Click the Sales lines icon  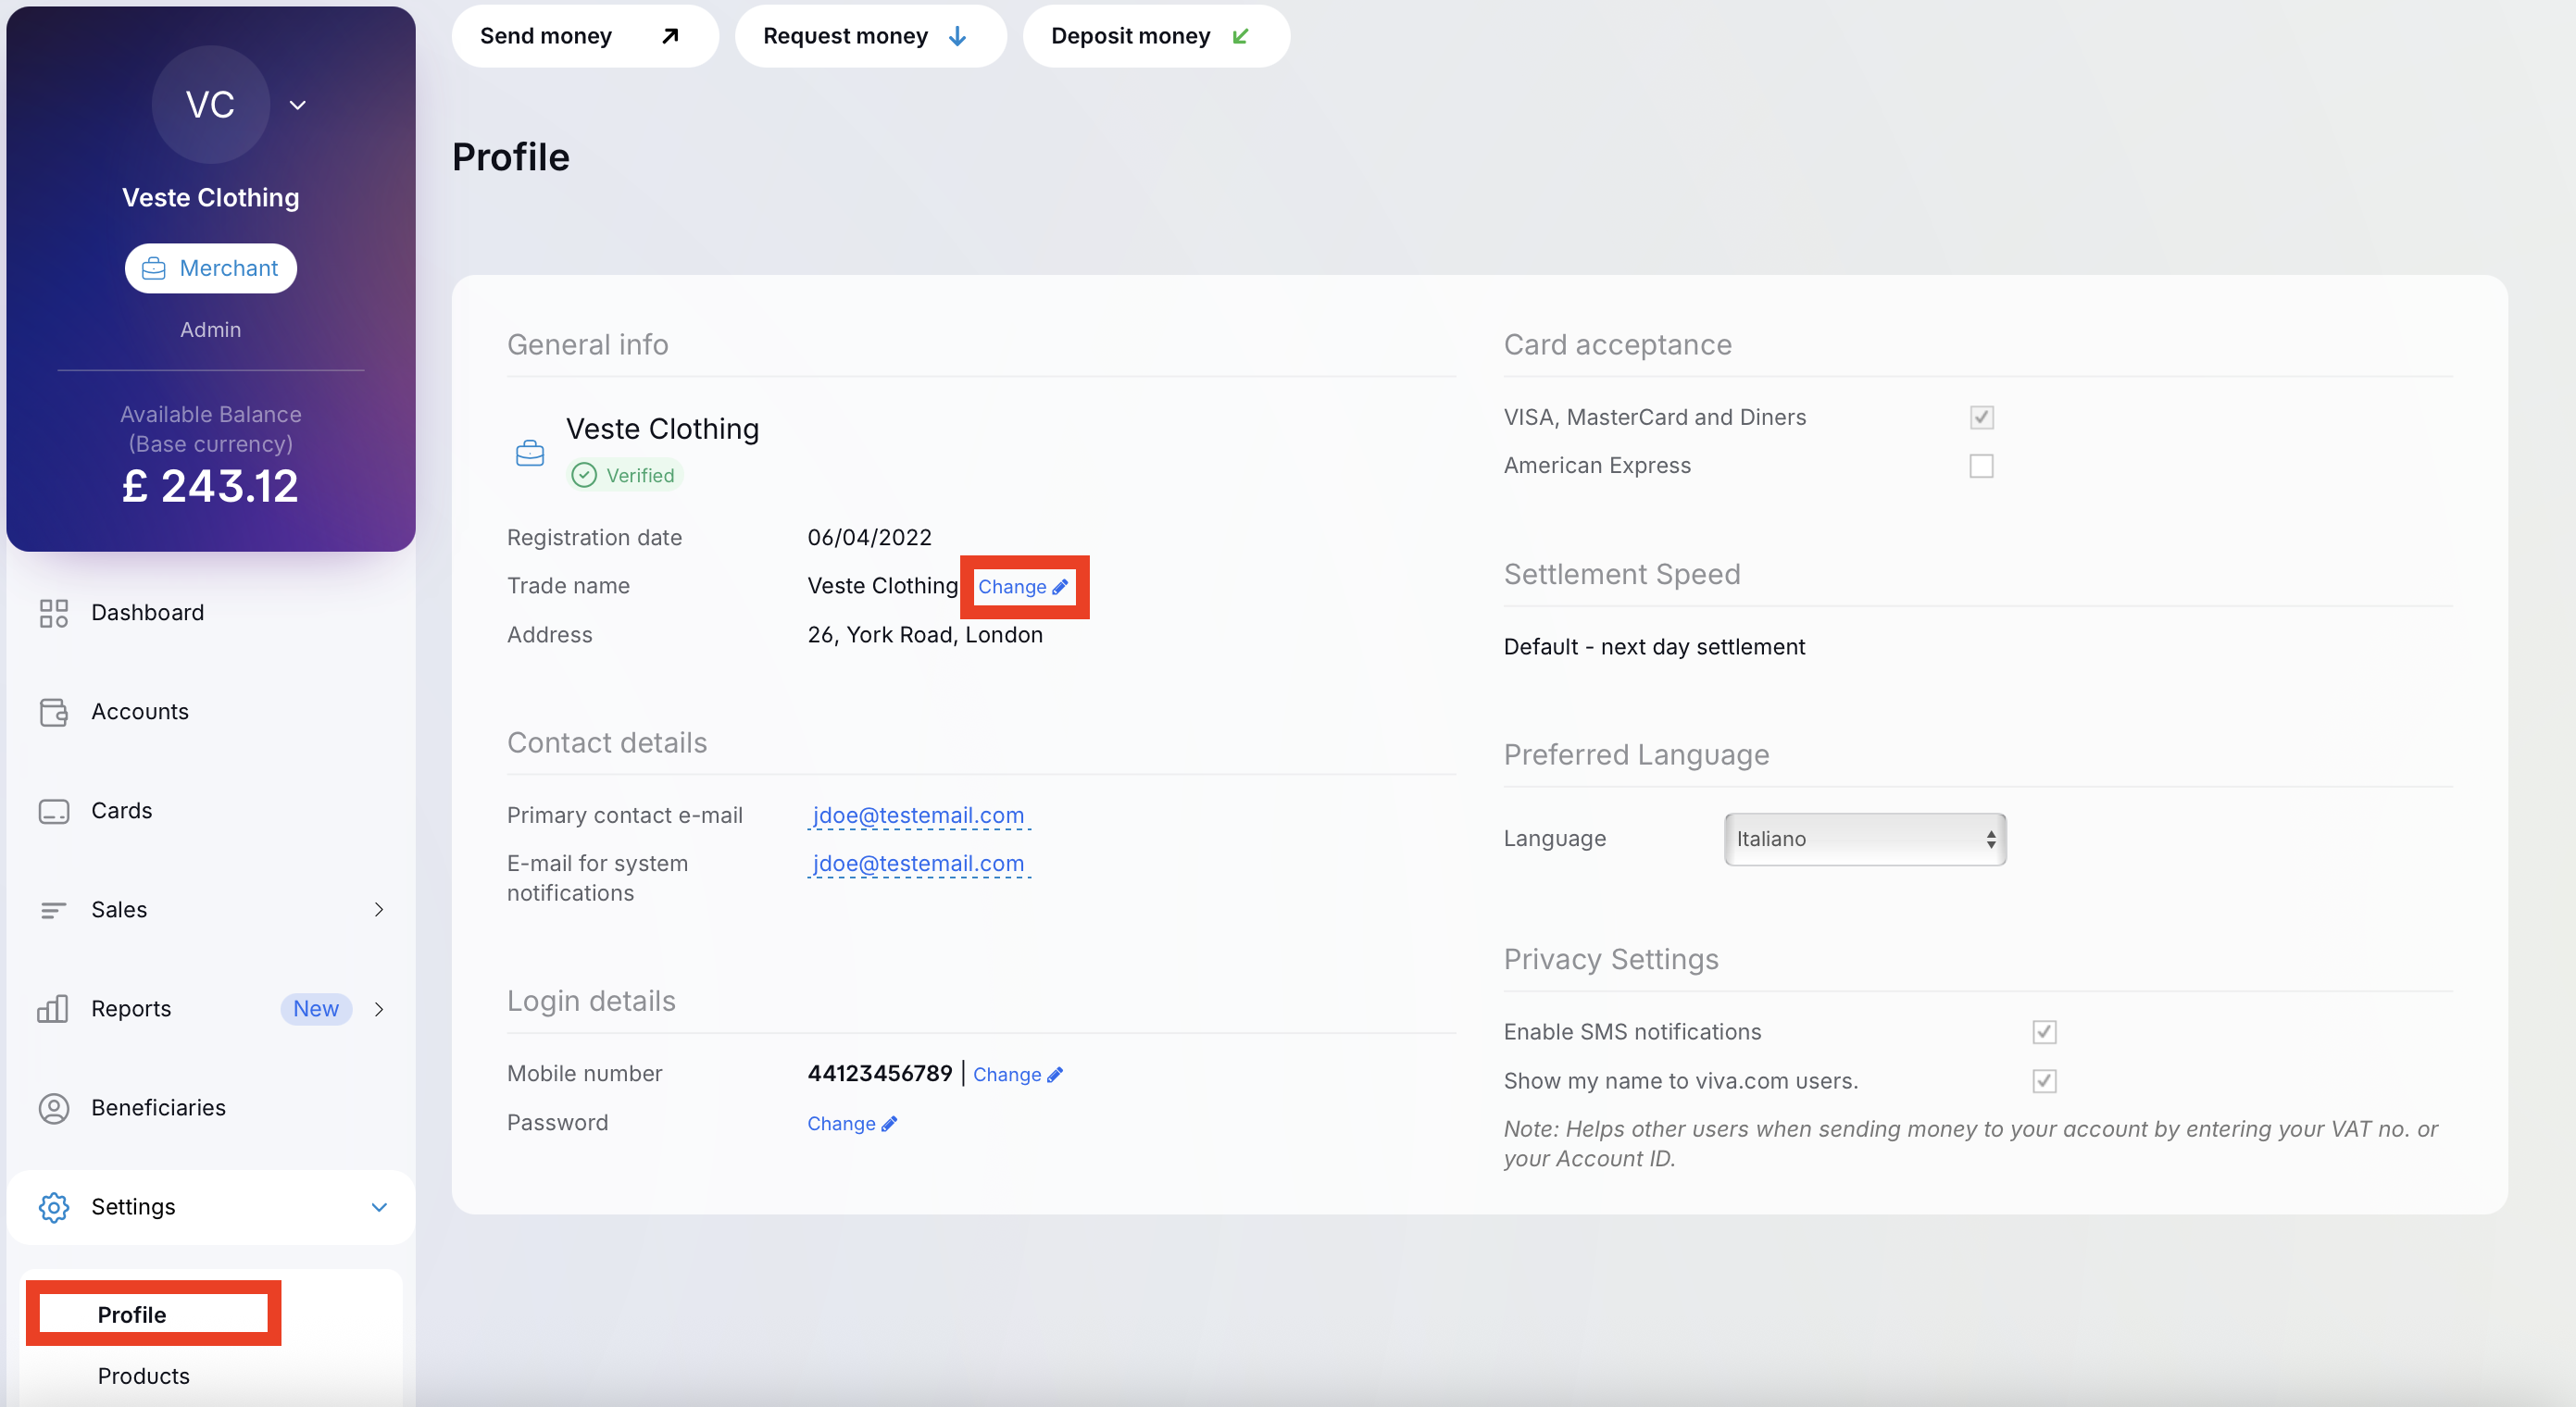53,910
